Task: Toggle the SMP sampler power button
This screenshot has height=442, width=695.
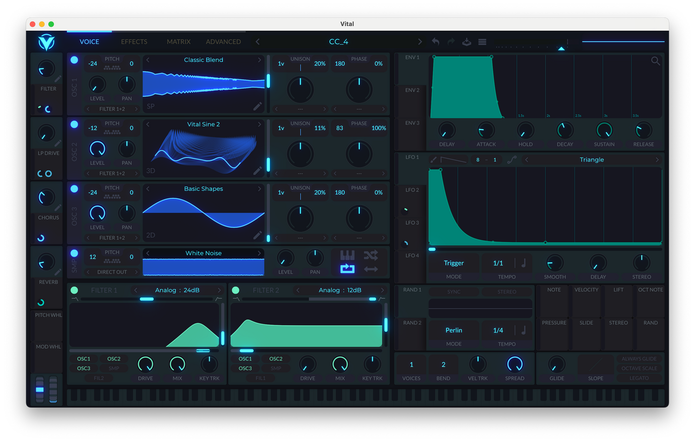Action: (74, 253)
